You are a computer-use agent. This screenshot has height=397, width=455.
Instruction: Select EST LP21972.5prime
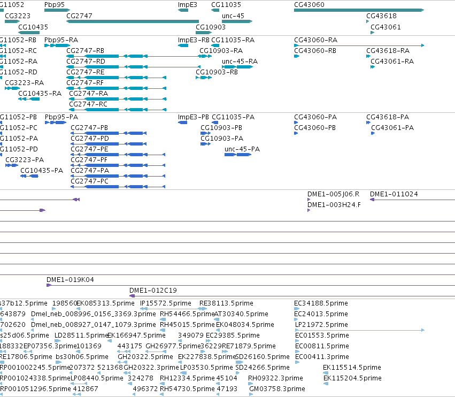321,325
